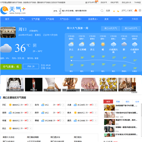This screenshot has height=142, width=142.
Task: Click the 周口15天天气 button
Action: click(x=110, y=28)
